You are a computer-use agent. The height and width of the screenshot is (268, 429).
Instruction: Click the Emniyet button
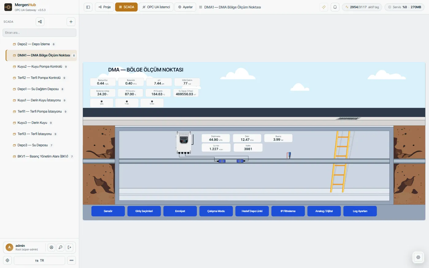click(x=180, y=211)
